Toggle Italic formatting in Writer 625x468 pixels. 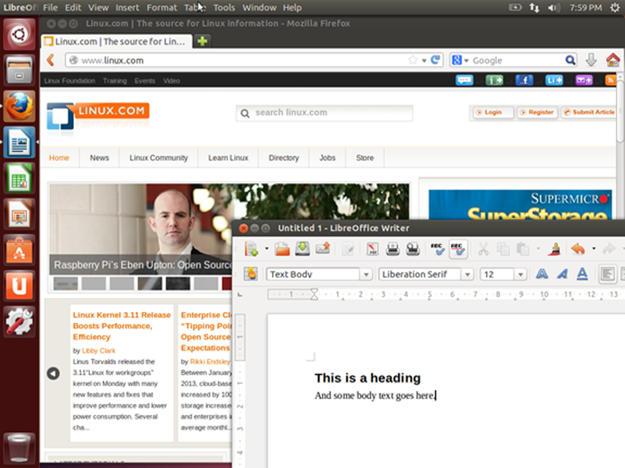(562, 274)
